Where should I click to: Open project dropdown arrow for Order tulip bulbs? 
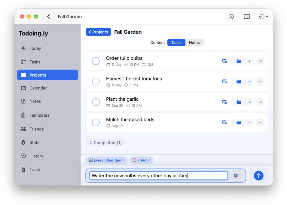[249, 61]
